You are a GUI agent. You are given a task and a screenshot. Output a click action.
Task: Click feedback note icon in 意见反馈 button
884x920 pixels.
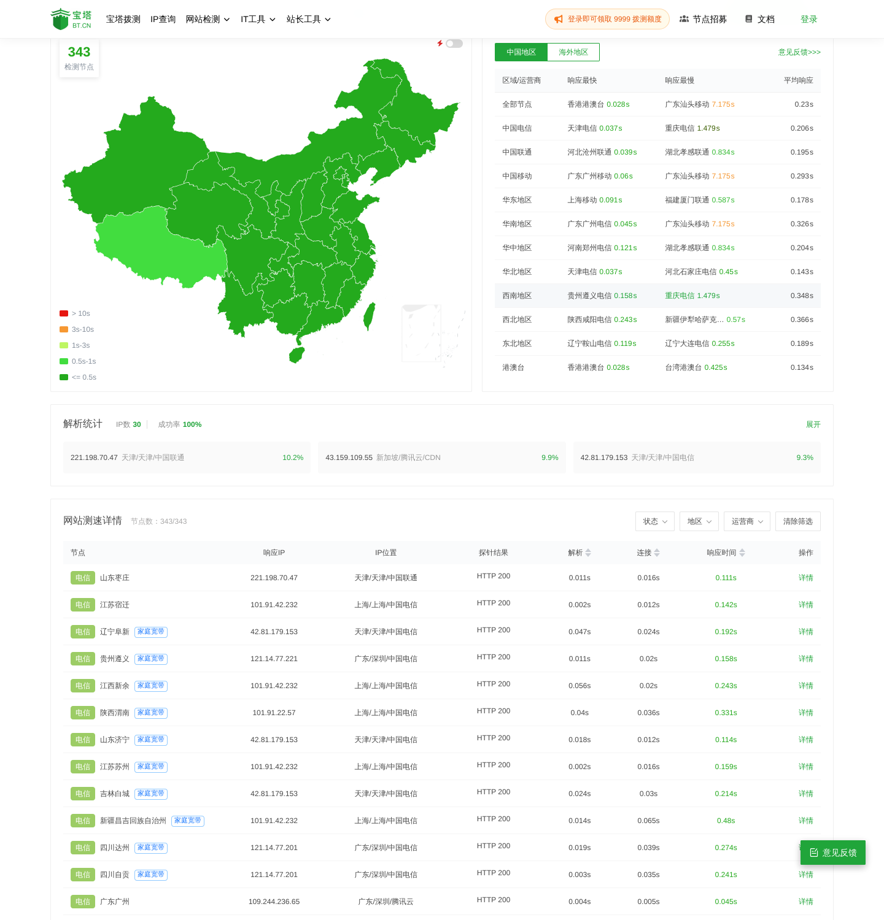(814, 853)
